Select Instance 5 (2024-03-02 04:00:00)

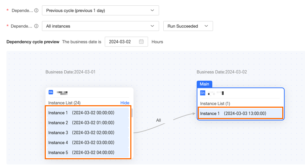pyautogui.click(x=88, y=152)
